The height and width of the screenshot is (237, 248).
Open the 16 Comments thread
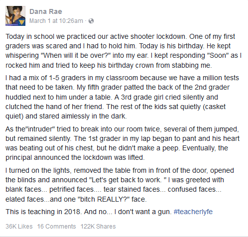pyautogui.click(x=56, y=227)
